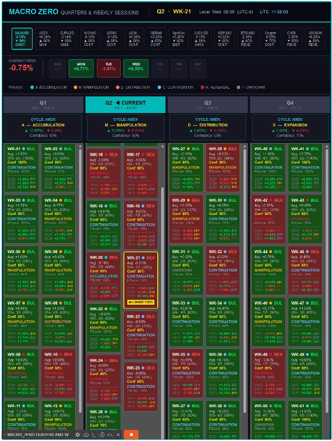Screen dimensions: 332x441
Task: Select the EURUSD symbol card
Action: tap(67, 39)
